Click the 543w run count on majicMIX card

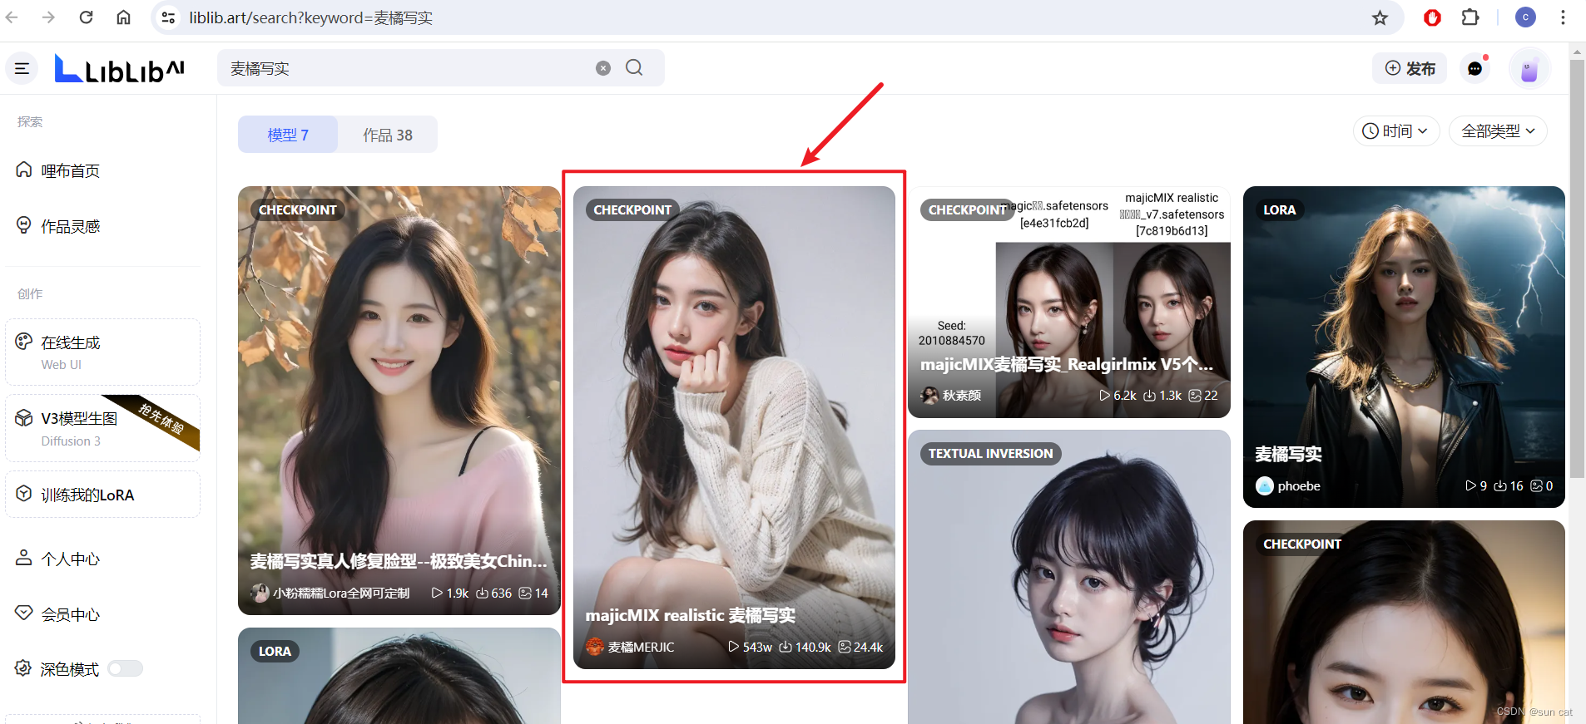click(750, 647)
